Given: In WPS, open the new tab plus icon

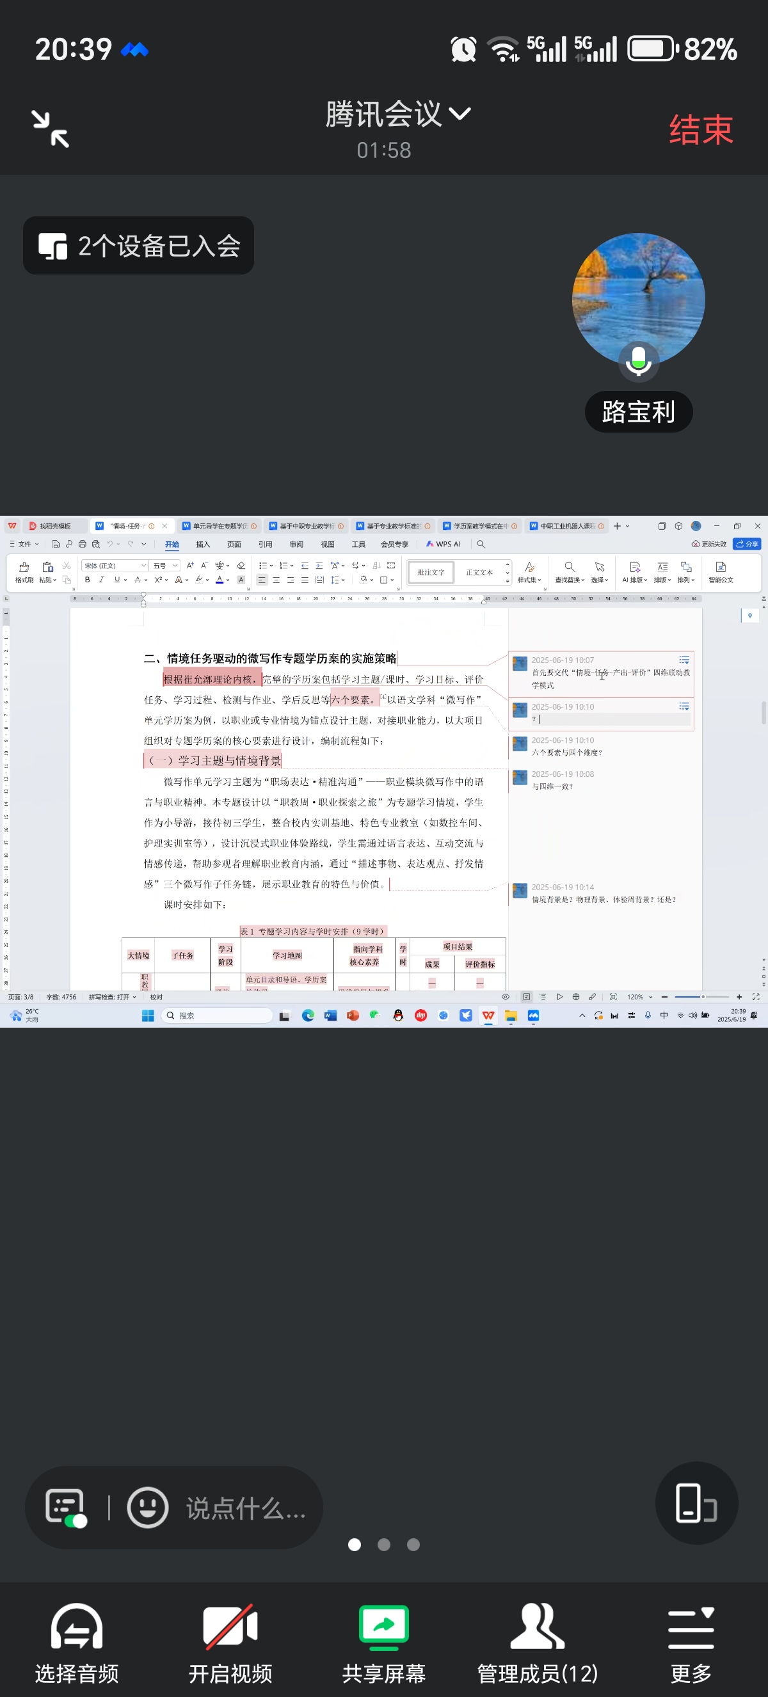Looking at the screenshot, I should tap(617, 526).
